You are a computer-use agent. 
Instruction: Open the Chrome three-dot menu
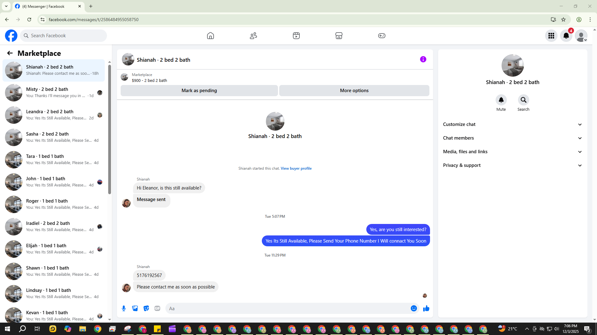pos(590,20)
